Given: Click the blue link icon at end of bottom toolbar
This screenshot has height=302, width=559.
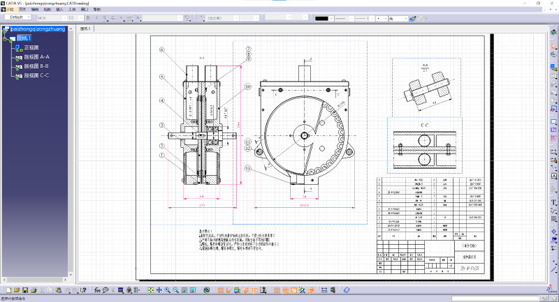Looking at the screenshot, I should coord(346,290).
